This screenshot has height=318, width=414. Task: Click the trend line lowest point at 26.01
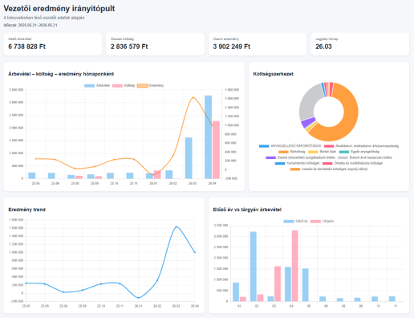tap(138, 298)
